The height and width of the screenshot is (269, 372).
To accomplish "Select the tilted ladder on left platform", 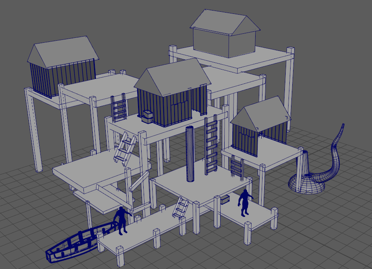I will coord(125,149).
